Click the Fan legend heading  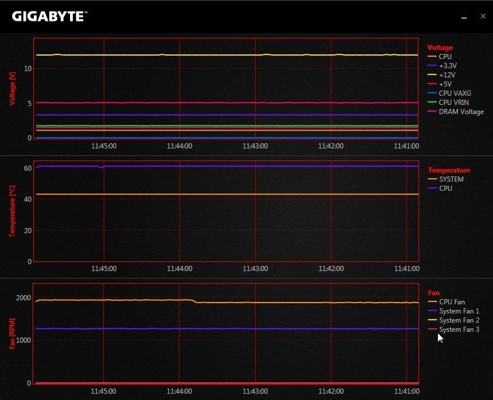(433, 292)
